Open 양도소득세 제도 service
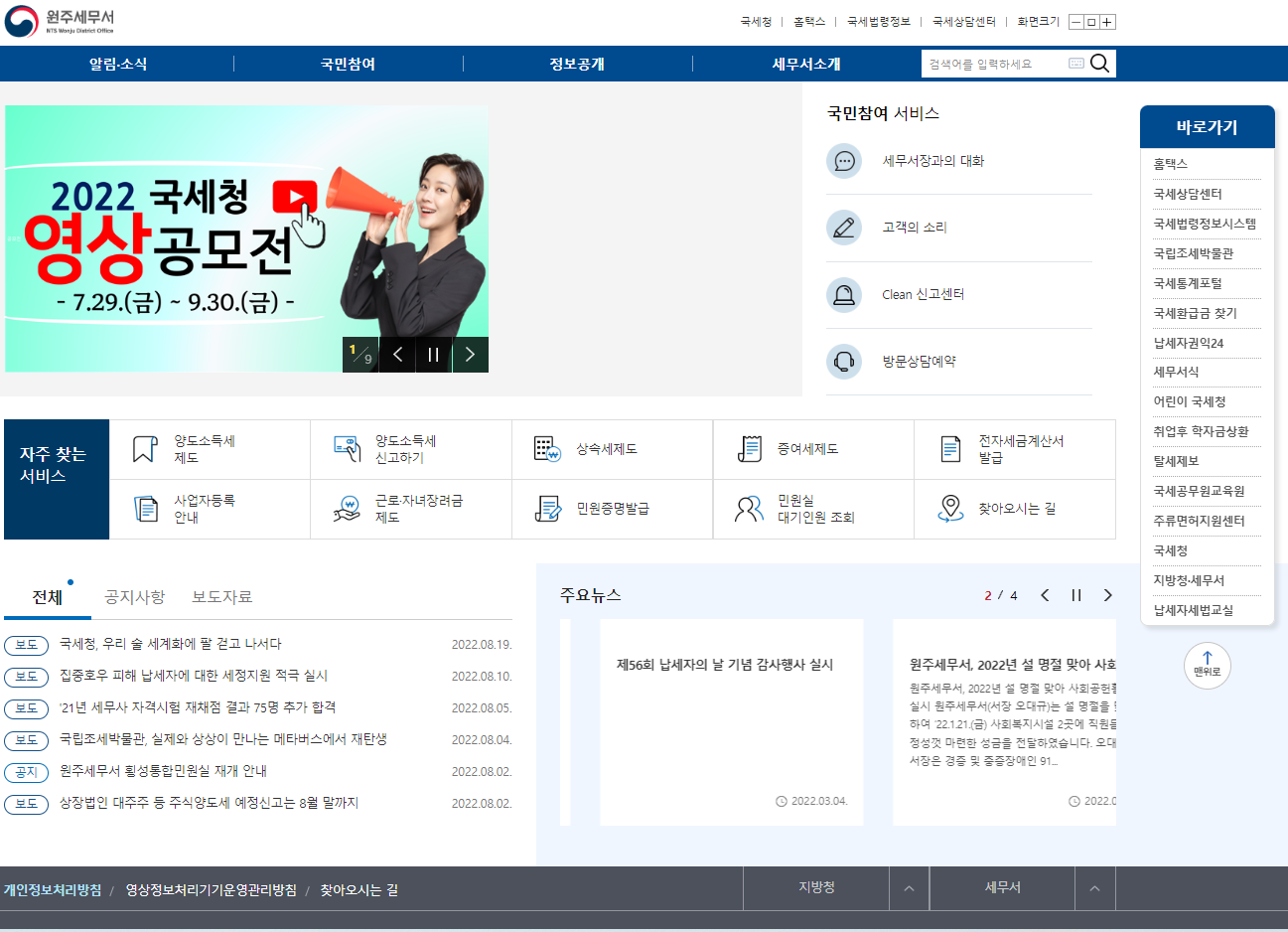1288x932 pixels. point(210,449)
